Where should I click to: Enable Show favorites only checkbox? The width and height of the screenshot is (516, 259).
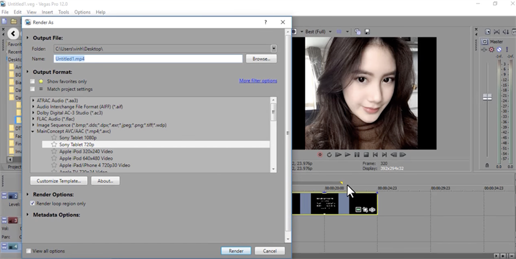[x=33, y=82]
